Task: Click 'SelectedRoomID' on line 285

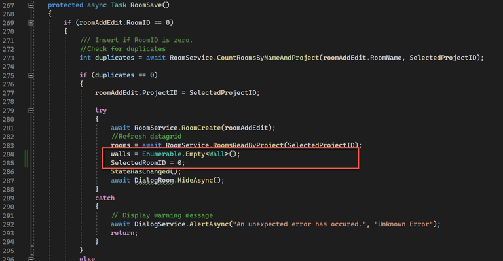Action: coord(138,163)
